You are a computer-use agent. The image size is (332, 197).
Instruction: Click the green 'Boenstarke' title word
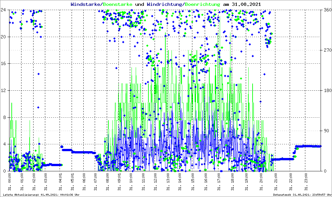(117, 4)
